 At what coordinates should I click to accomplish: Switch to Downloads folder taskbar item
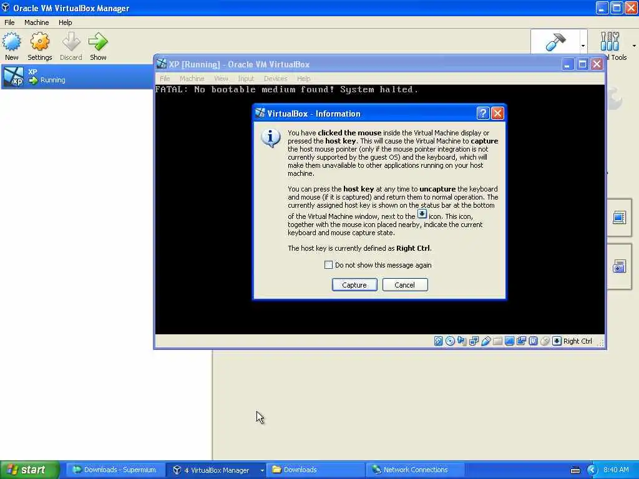(x=316, y=470)
